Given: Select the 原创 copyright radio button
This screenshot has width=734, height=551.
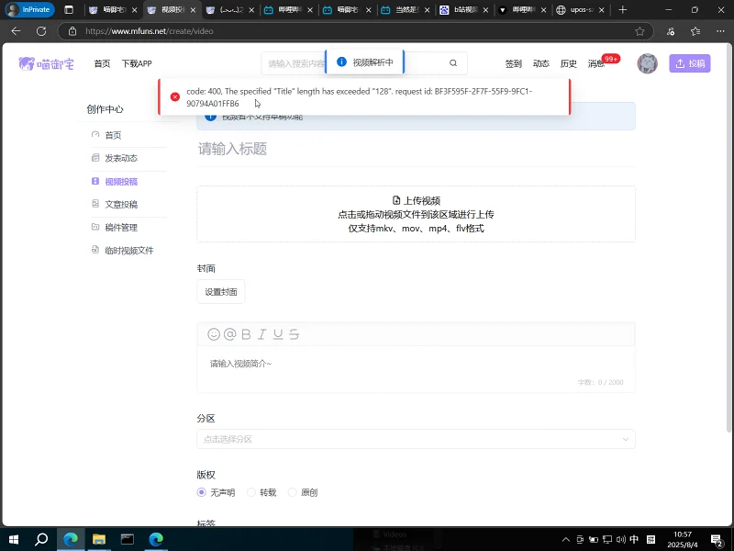Looking at the screenshot, I should pyautogui.click(x=293, y=492).
